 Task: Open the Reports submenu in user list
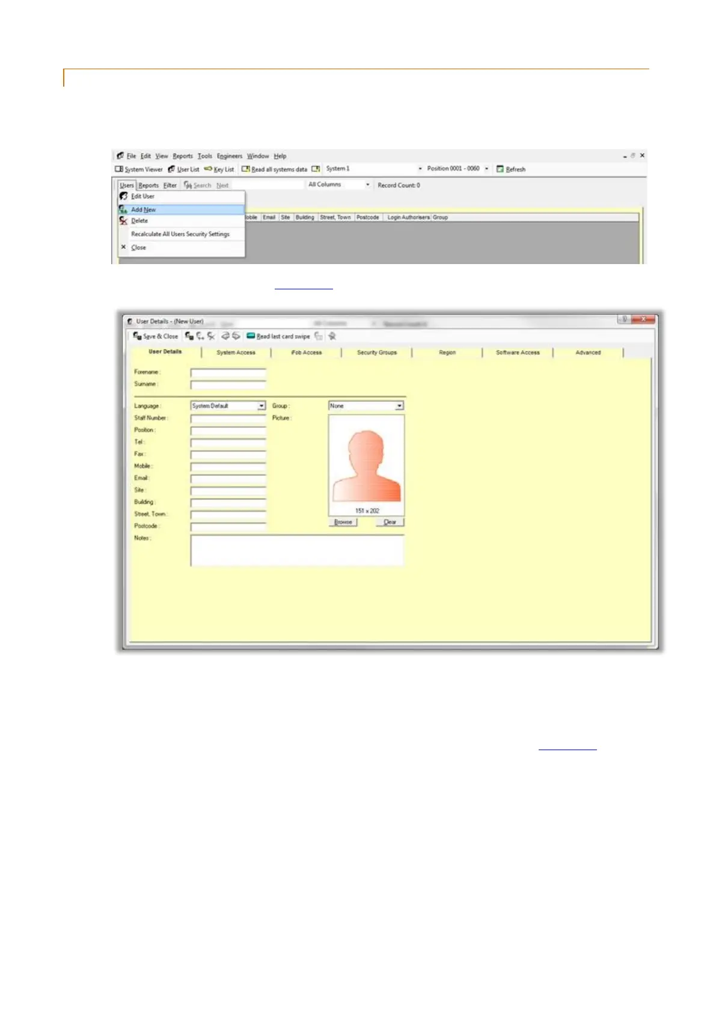coord(148,185)
